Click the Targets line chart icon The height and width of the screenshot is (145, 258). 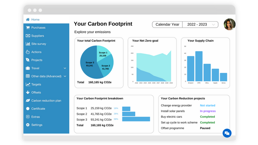(x=28, y=84)
